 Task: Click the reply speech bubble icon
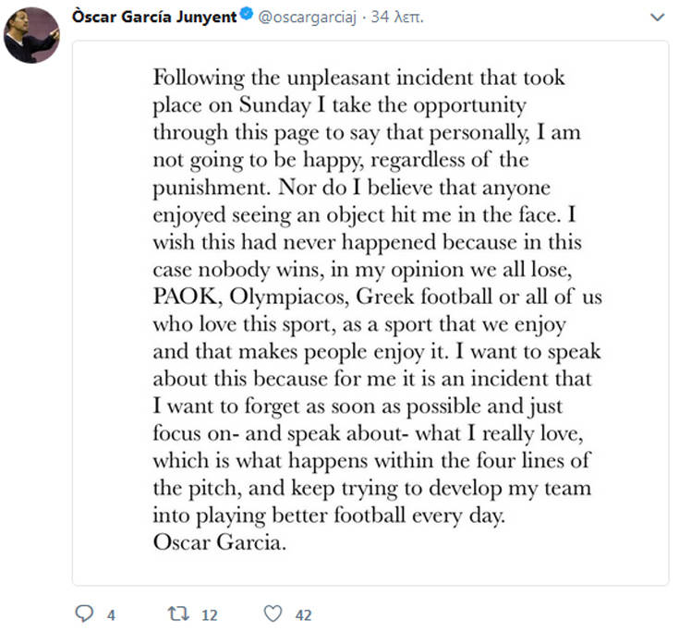tap(82, 613)
